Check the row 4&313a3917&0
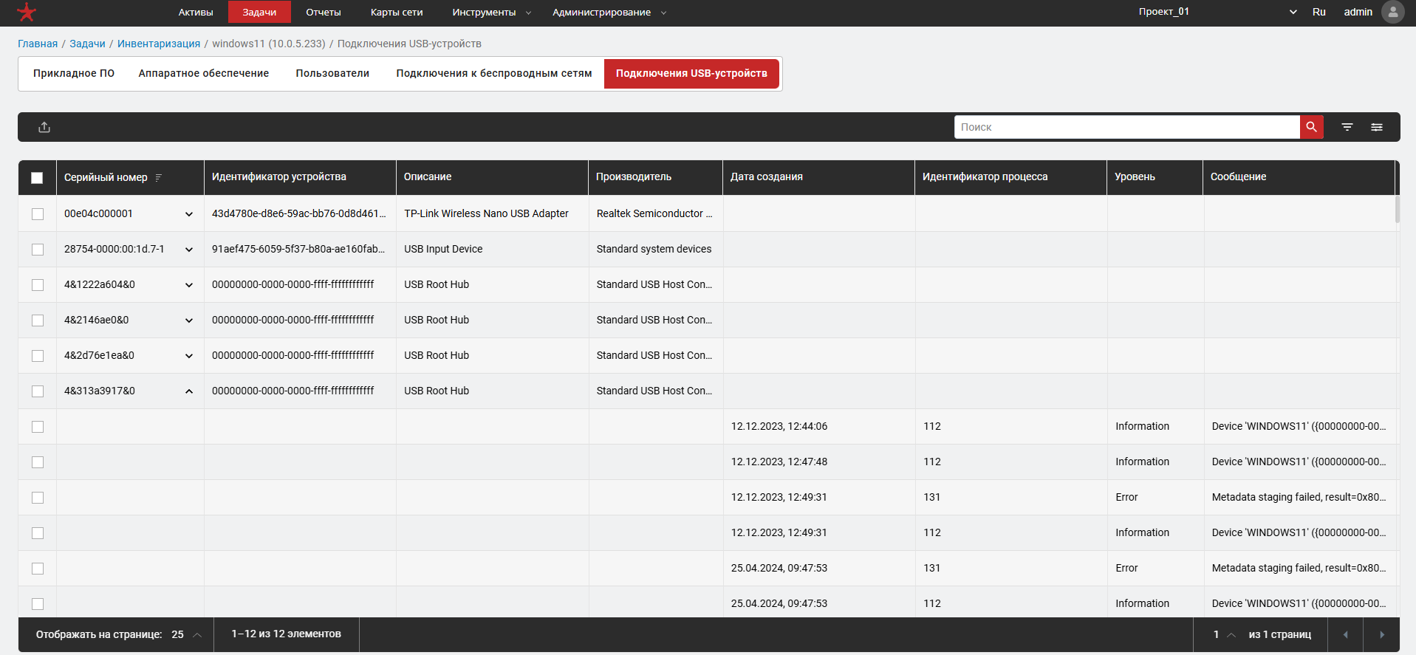1416x655 pixels. point(38,391)
